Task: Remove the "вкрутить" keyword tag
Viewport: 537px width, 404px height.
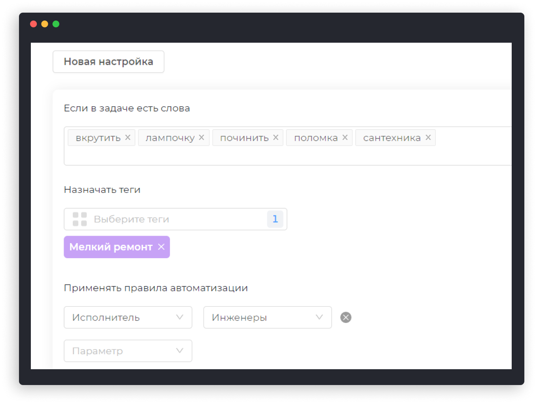Action: [x=128, y=138]
